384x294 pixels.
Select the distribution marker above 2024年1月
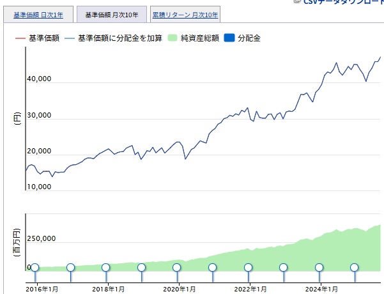[x=319, y=268]
